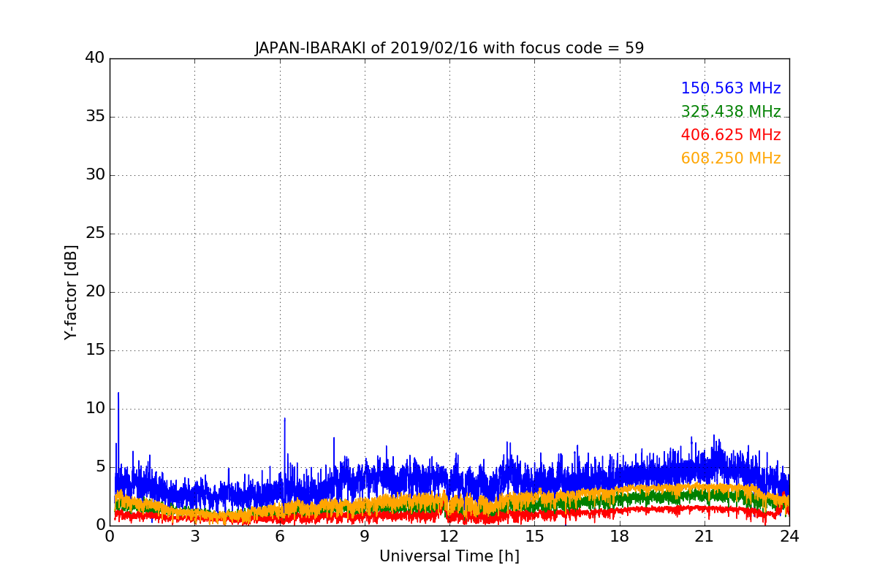Click the y-axis tick label 30
This screenshot has width=877, height=584.
coord(94,174)
